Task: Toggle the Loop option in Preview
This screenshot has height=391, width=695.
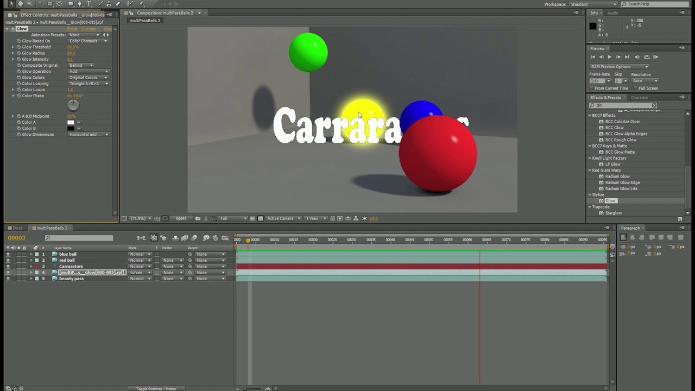Action: coord(646,57)
